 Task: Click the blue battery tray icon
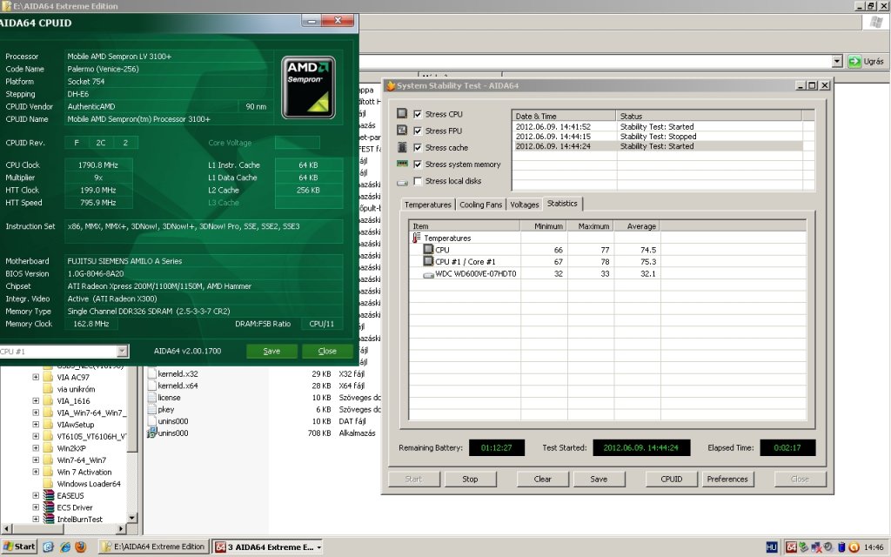pyautogui.click(x=841, y=547)
